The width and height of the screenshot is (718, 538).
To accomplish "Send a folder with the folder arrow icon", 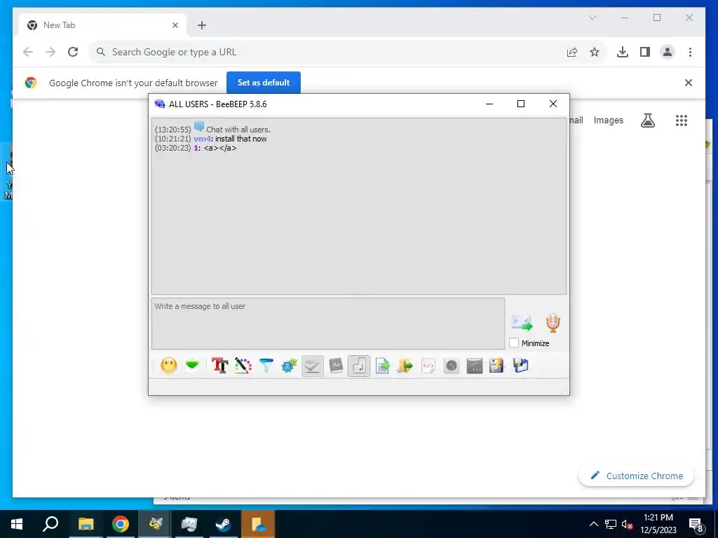I will [x=405, y=366].
